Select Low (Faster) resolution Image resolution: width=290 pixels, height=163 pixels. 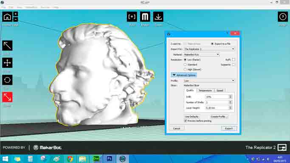click(185, 60)
